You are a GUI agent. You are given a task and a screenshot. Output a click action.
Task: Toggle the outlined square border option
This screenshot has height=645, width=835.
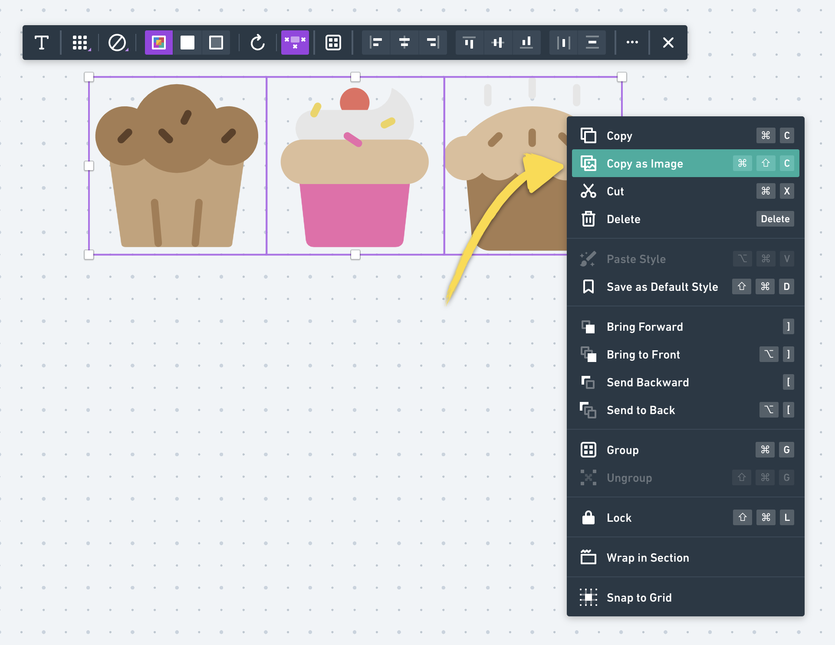click(x=216, y=43)
